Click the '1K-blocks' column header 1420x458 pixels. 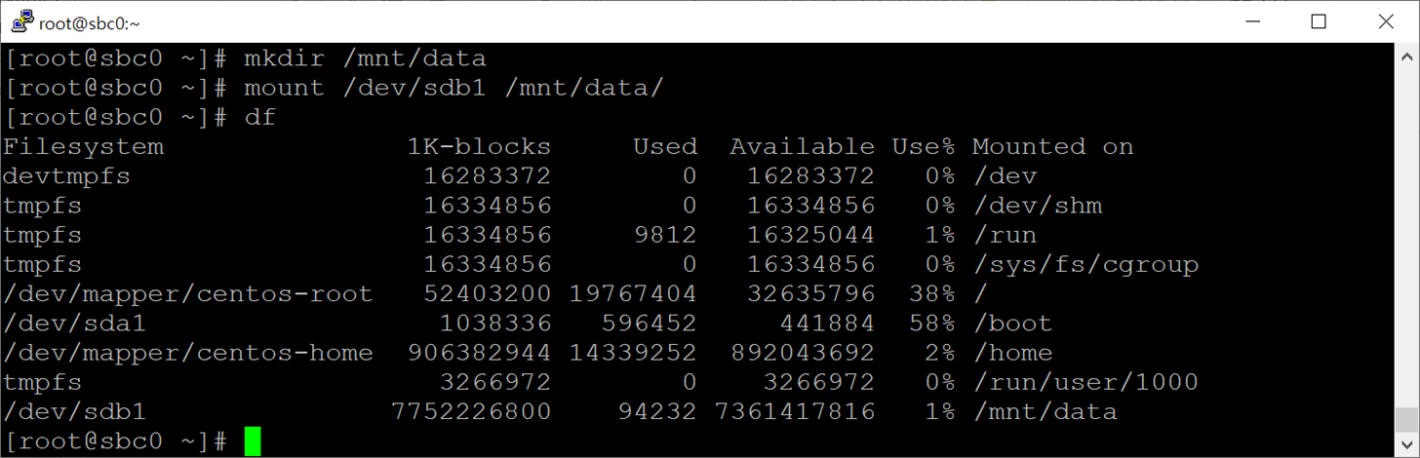pyautogui.click(x=479, y=146)
